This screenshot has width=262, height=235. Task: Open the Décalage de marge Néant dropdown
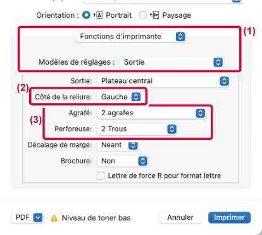point(117,145)
